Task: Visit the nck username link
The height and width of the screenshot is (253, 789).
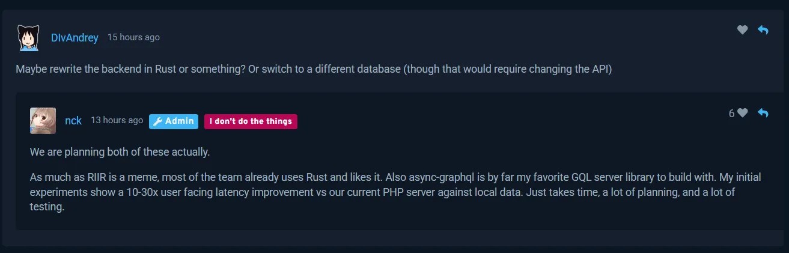Action: point(73,121)
